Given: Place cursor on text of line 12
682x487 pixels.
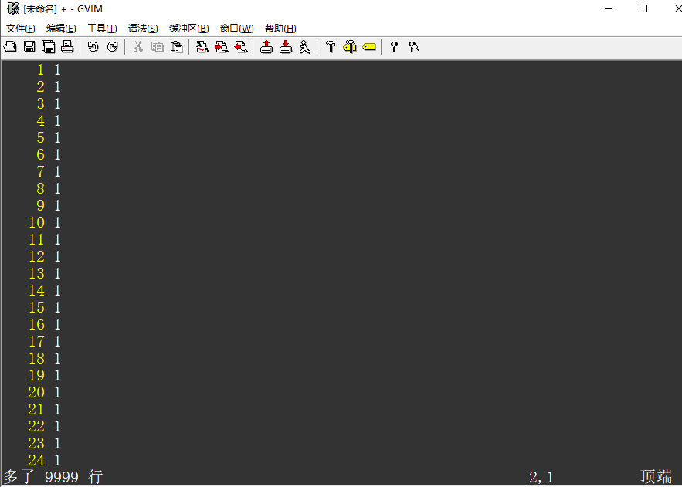Looking at the screenshot, I should coord(57,257).
